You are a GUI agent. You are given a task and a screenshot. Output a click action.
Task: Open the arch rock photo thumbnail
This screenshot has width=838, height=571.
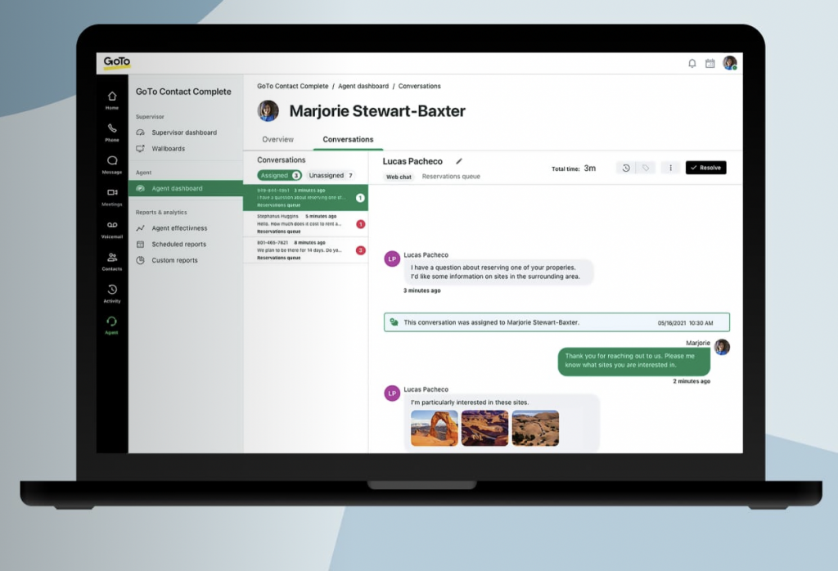click(434, 428)
